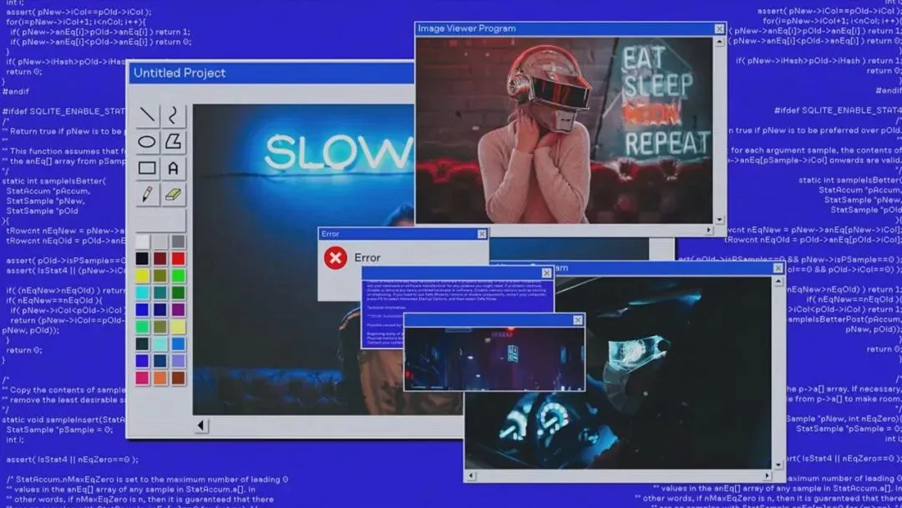Image resolution: width=902 pixels, height=508 pixels.
Task: Select the Ellipse tool
Action: pos(148,141)
